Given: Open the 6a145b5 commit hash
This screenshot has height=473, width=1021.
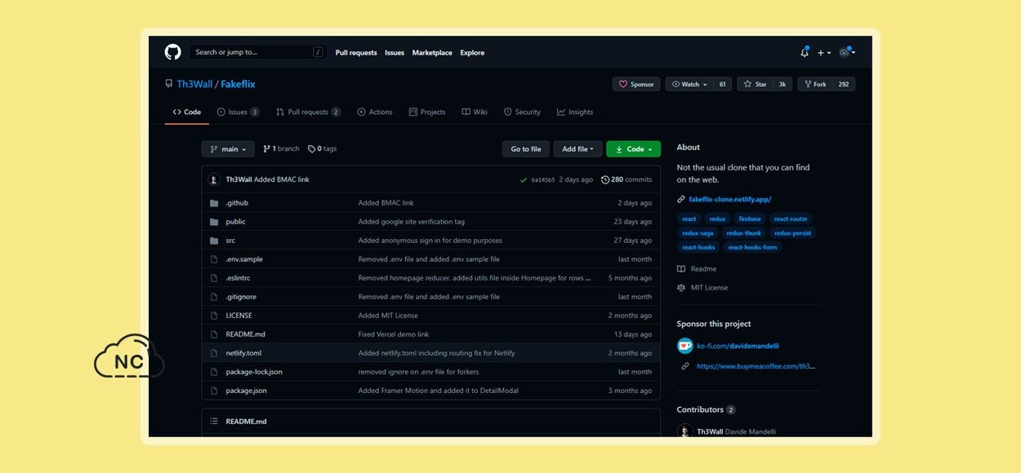Looking at the screenshot, I should (x=543, y=179).
